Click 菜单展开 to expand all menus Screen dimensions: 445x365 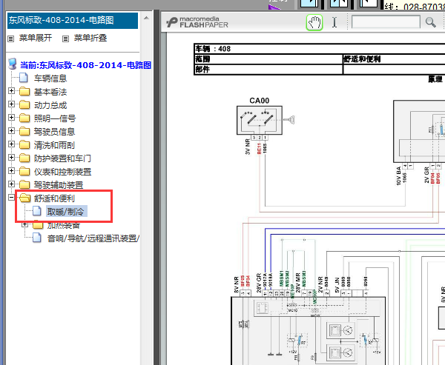click(x=36, y=38)
